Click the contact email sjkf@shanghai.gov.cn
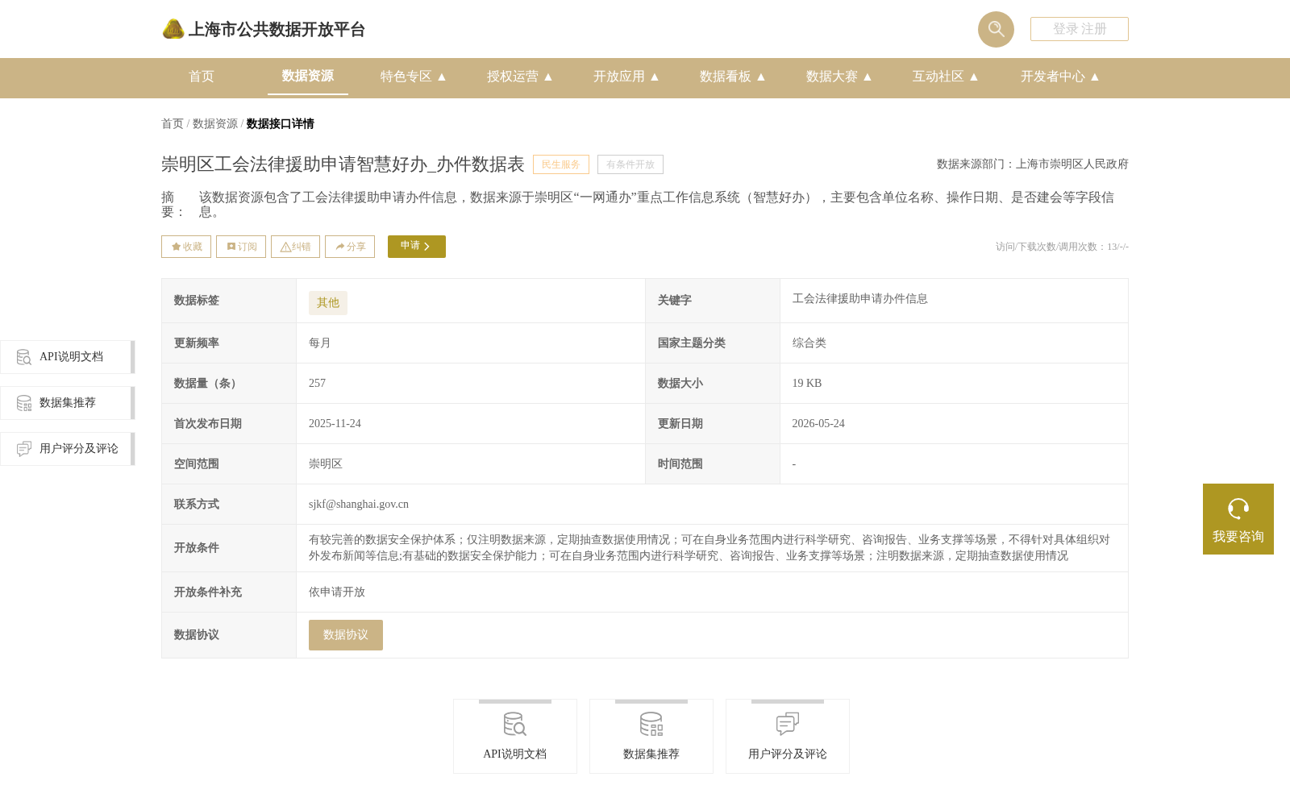The height and width of the screenshot is (806, 1290). [x=359, y=505]
